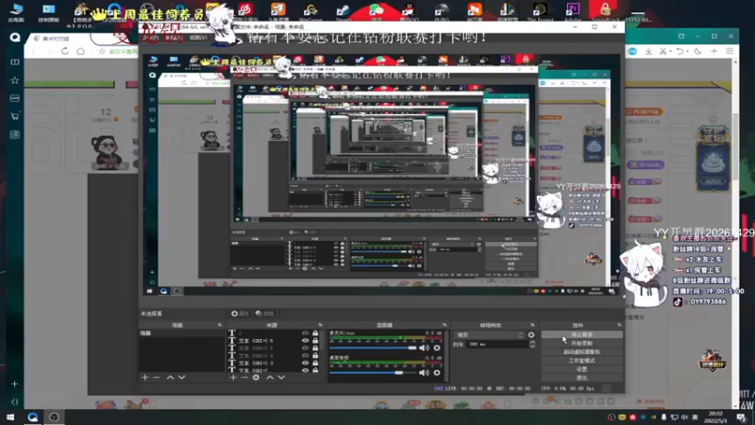Move scene up in Scenes panel
755x425 pixels.
(170, 378)
